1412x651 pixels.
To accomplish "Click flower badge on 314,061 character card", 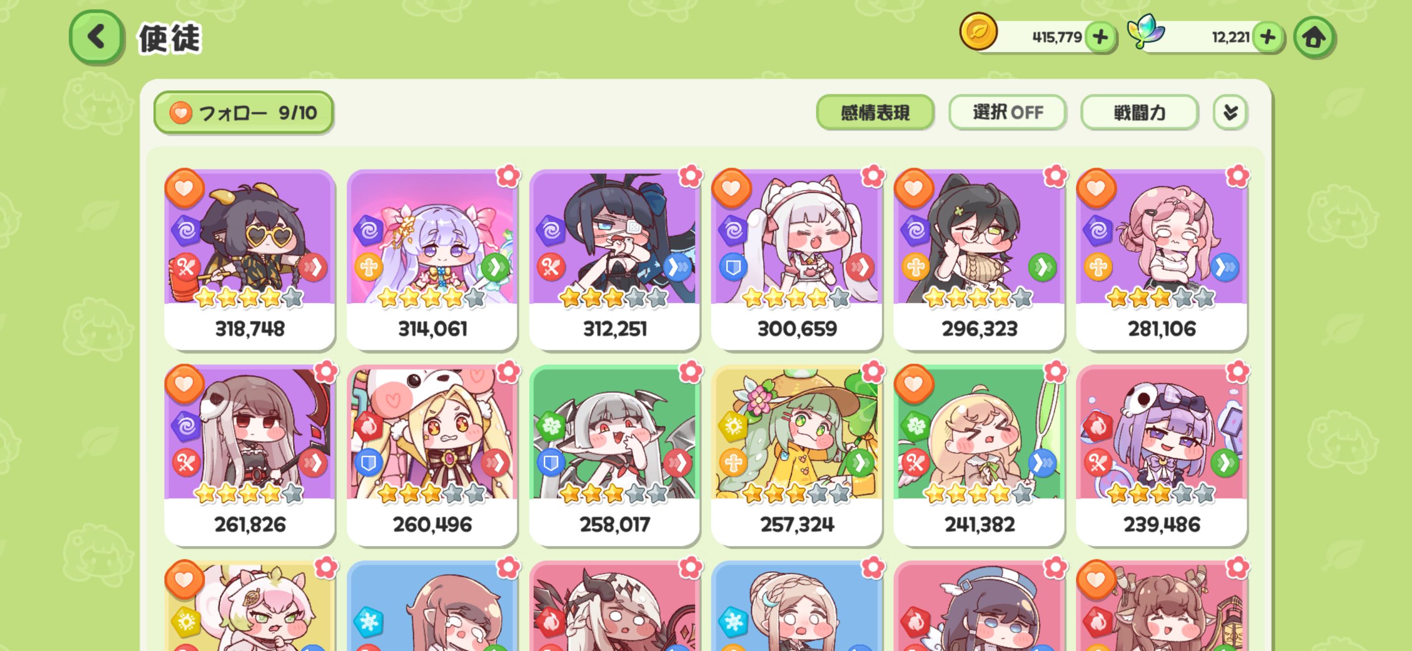I will point(508,176).
